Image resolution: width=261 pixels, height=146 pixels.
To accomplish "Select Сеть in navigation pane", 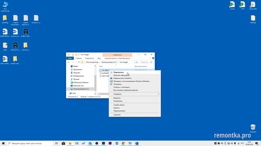I will pos(74,93).
